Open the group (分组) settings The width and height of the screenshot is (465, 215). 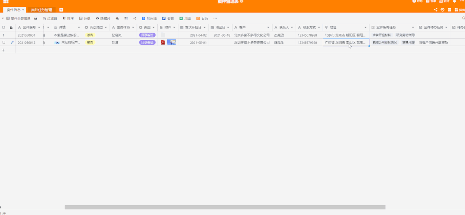[84, 18]
